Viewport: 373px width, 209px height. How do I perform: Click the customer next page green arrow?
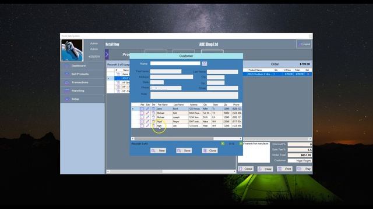241,143
